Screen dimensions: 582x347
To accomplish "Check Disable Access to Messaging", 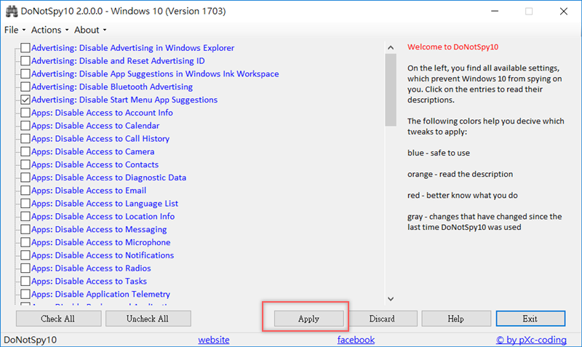I will coord(25,229).
